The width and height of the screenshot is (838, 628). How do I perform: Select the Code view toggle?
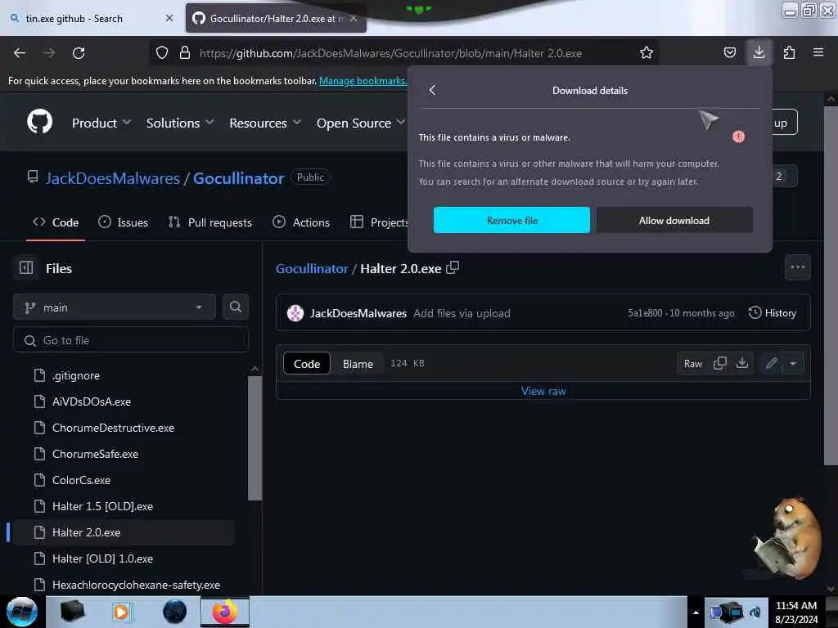click(307, 364)
